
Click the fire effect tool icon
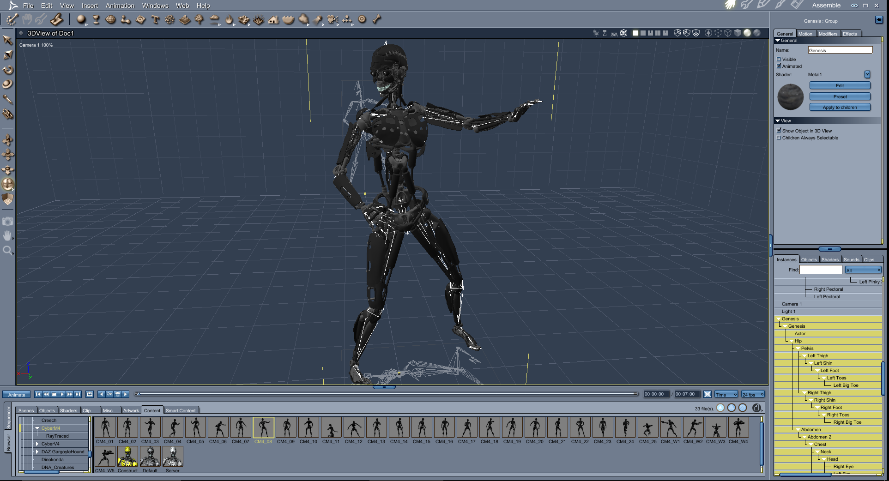coord(229,19)
